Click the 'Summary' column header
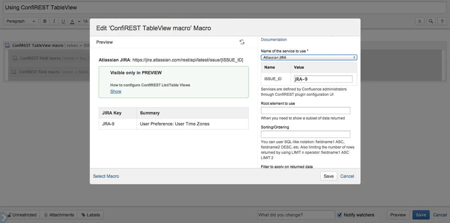Image resolution: width=450 pixels, height=223 pixels. (x=192, y=113)
